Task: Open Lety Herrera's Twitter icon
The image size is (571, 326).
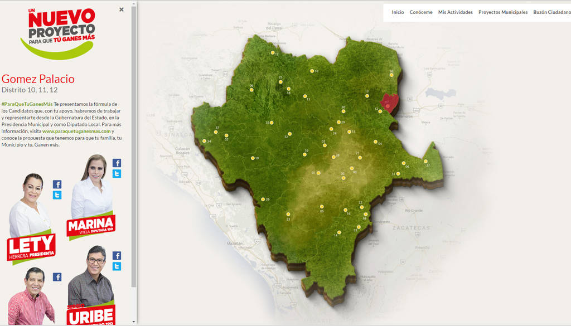Action: 57,196
